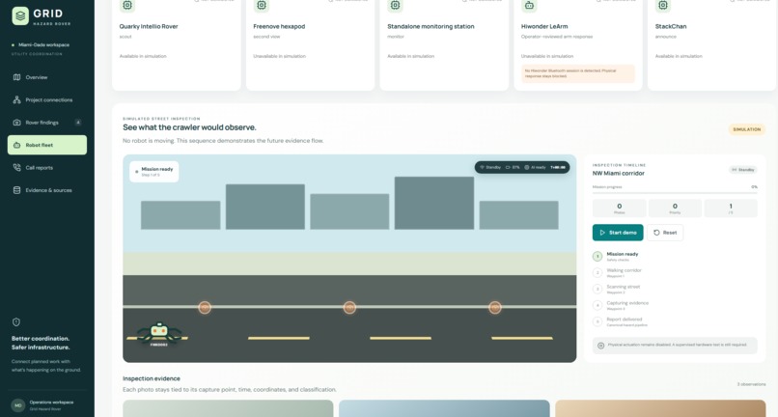Open the Overview page
Screen dimensions: 778x417
tap(47, 77)
